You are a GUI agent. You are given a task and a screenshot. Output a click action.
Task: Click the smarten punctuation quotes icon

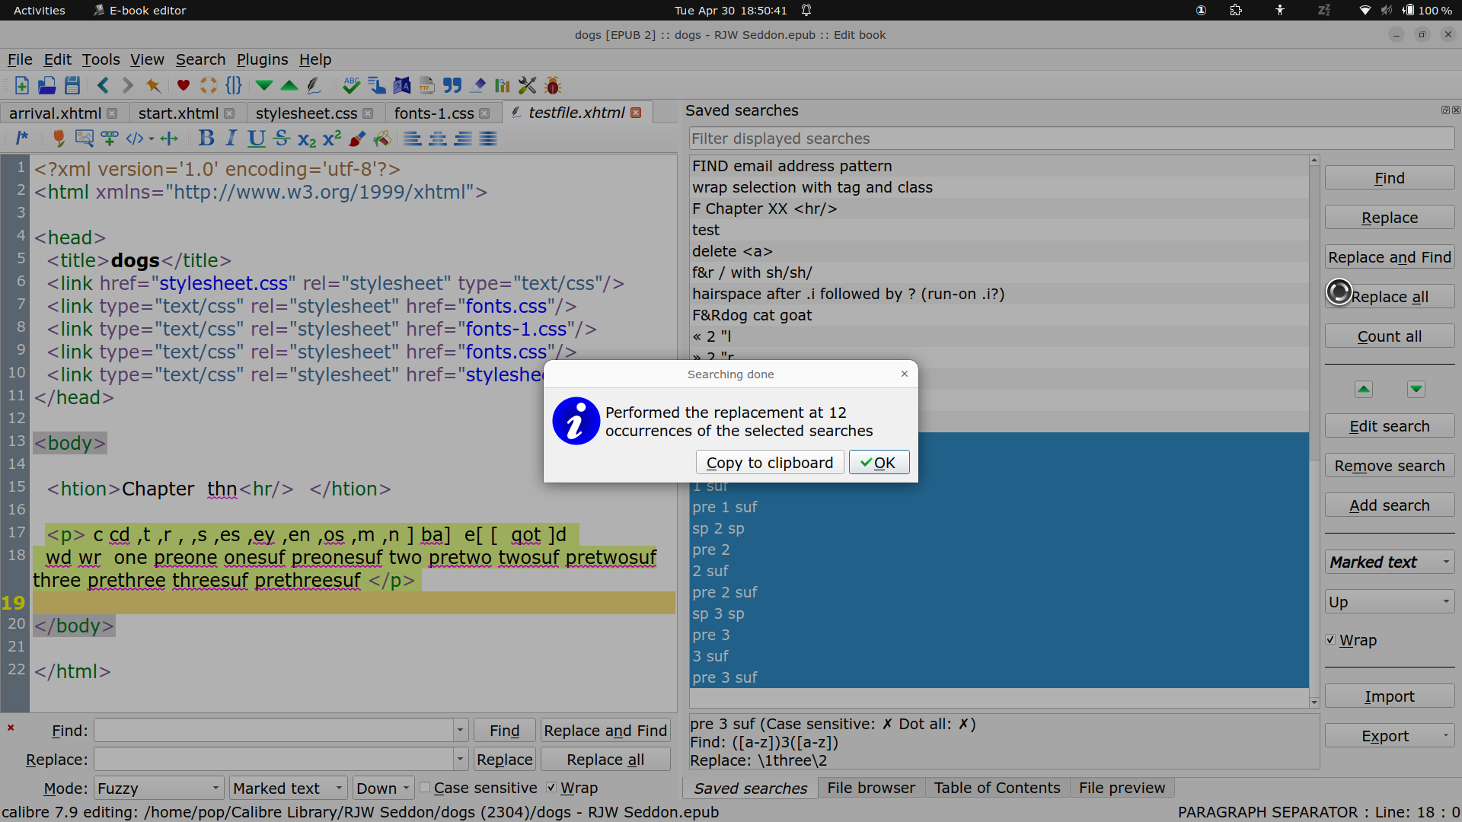452,85
